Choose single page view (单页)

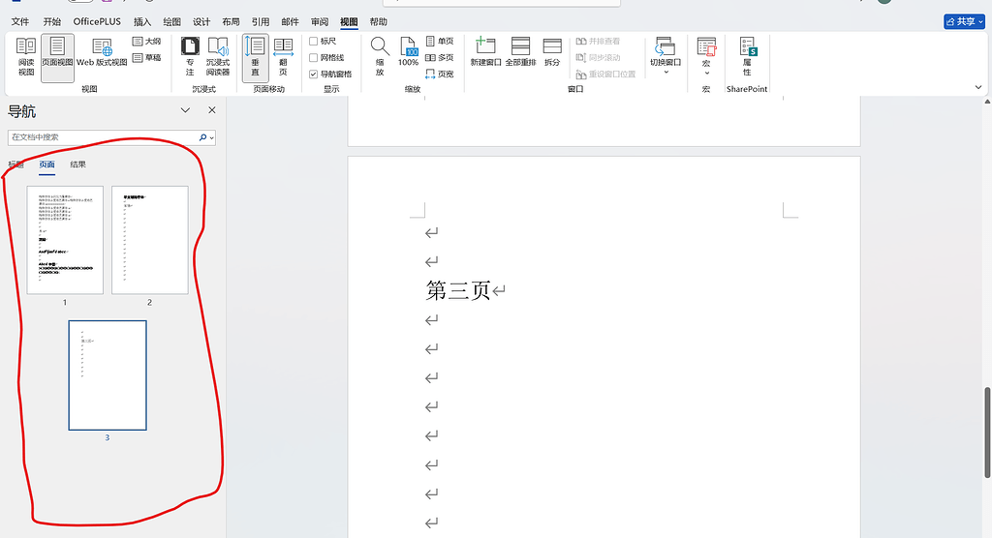pyautogui.click(x=440, y=41)
